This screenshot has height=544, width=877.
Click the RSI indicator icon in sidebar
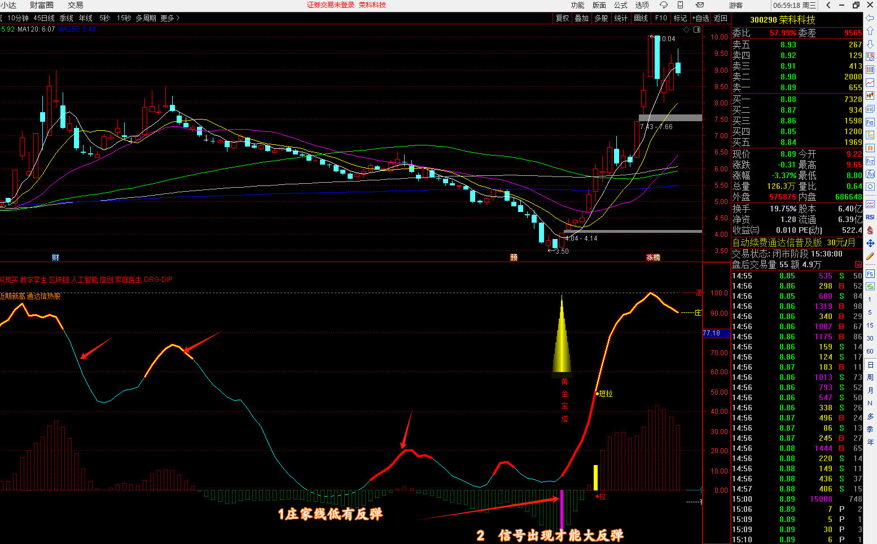870,217
